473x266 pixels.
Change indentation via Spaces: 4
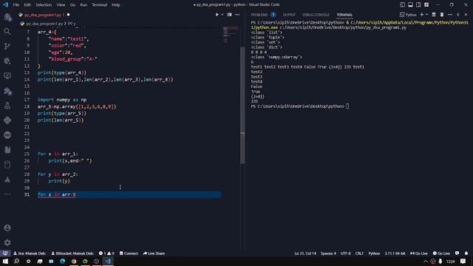point(328,253)
